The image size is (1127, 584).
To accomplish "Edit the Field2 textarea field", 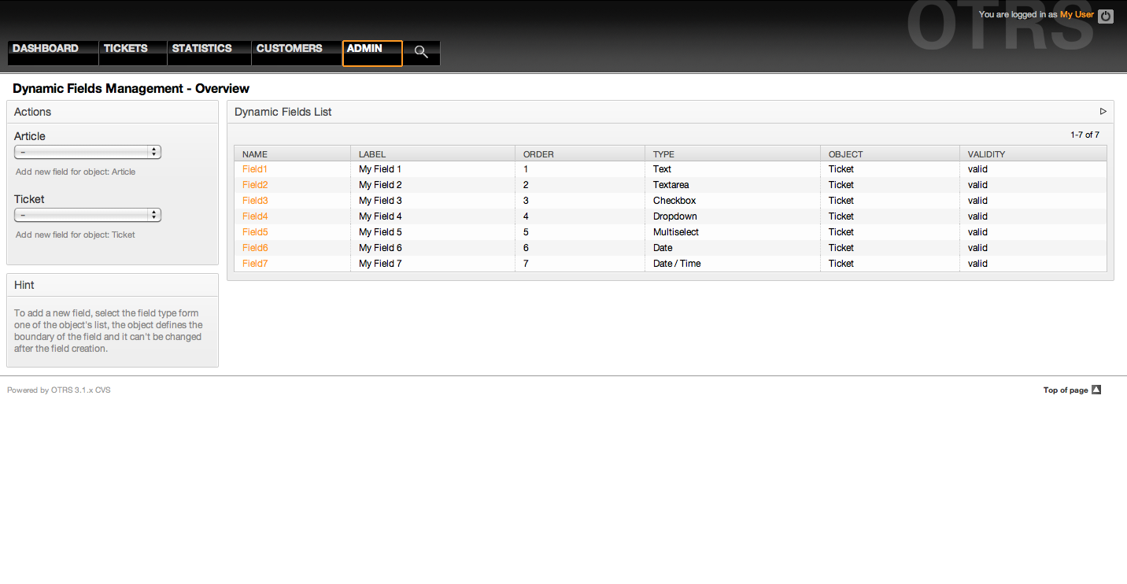I will click(255, 185).
